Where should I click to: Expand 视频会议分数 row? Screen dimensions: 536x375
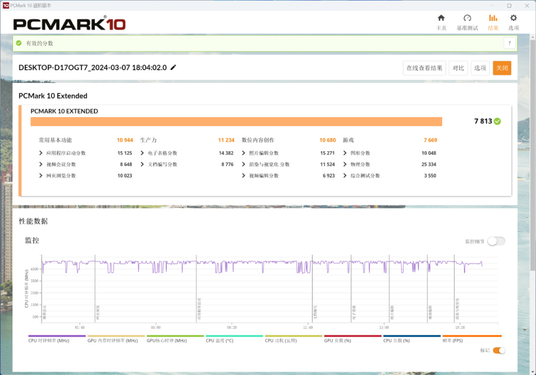coord(41,164)
